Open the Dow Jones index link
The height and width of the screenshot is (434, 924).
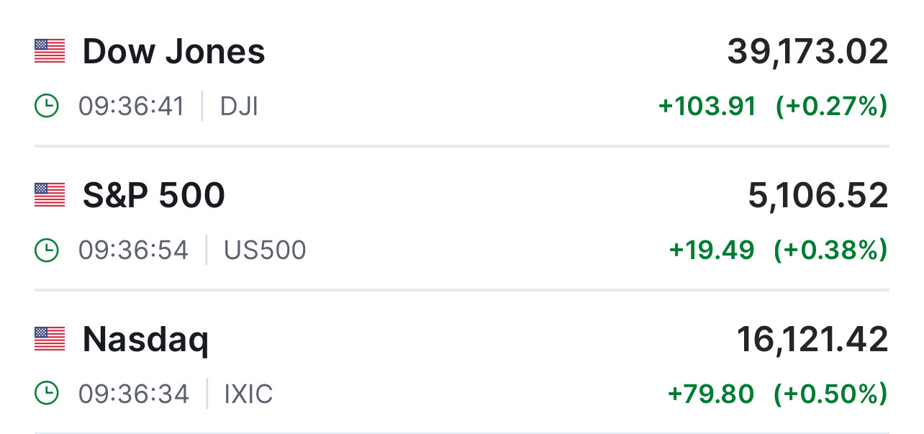coord(173,52)
